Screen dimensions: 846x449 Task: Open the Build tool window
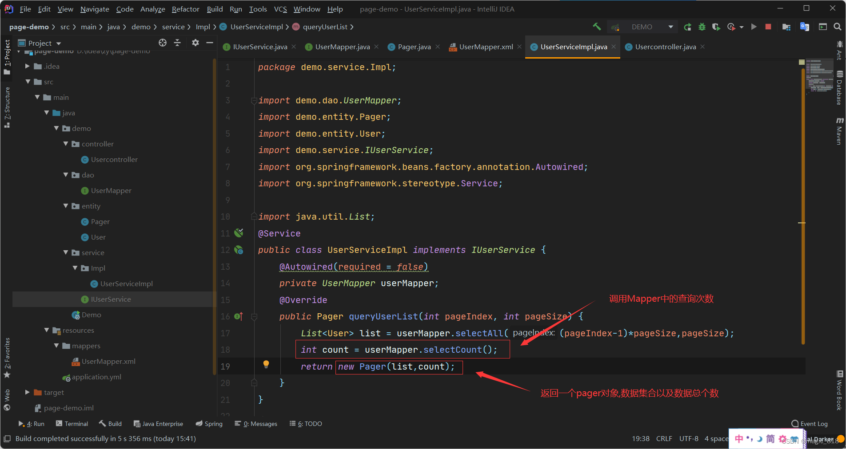point(110,424)
